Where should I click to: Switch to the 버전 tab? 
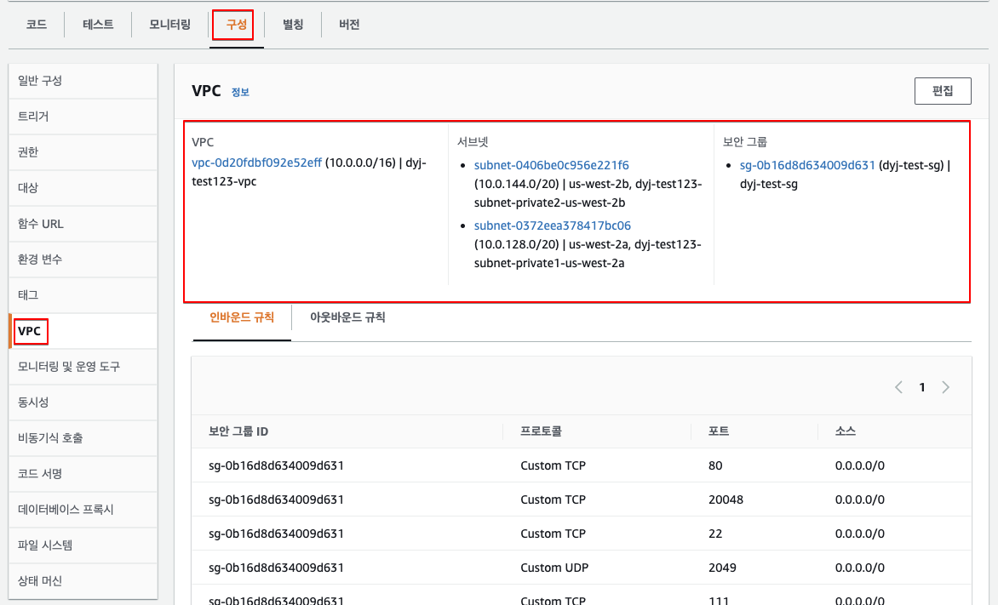tap(349, 25)
